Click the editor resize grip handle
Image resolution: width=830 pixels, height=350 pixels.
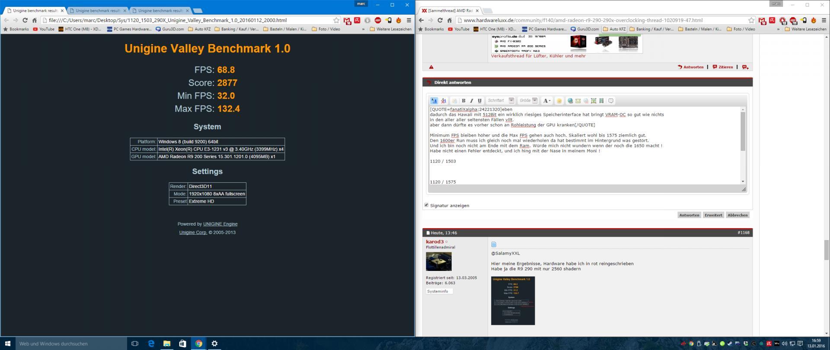[x=744, y=189]
